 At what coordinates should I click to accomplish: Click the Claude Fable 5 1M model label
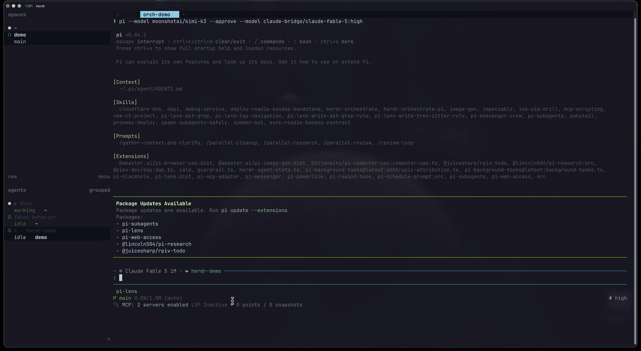[150, 271]
